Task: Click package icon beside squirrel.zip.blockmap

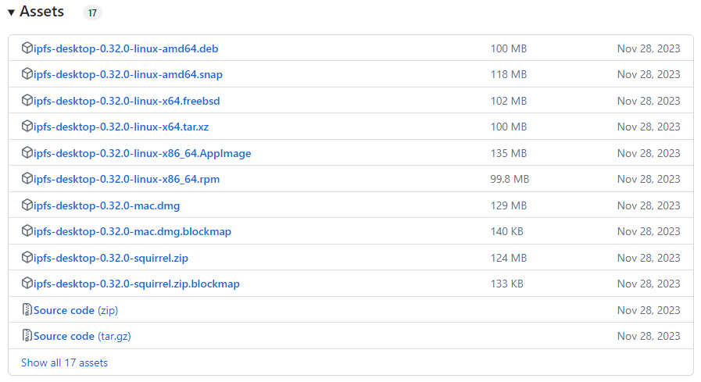Action: coord(27,284)
